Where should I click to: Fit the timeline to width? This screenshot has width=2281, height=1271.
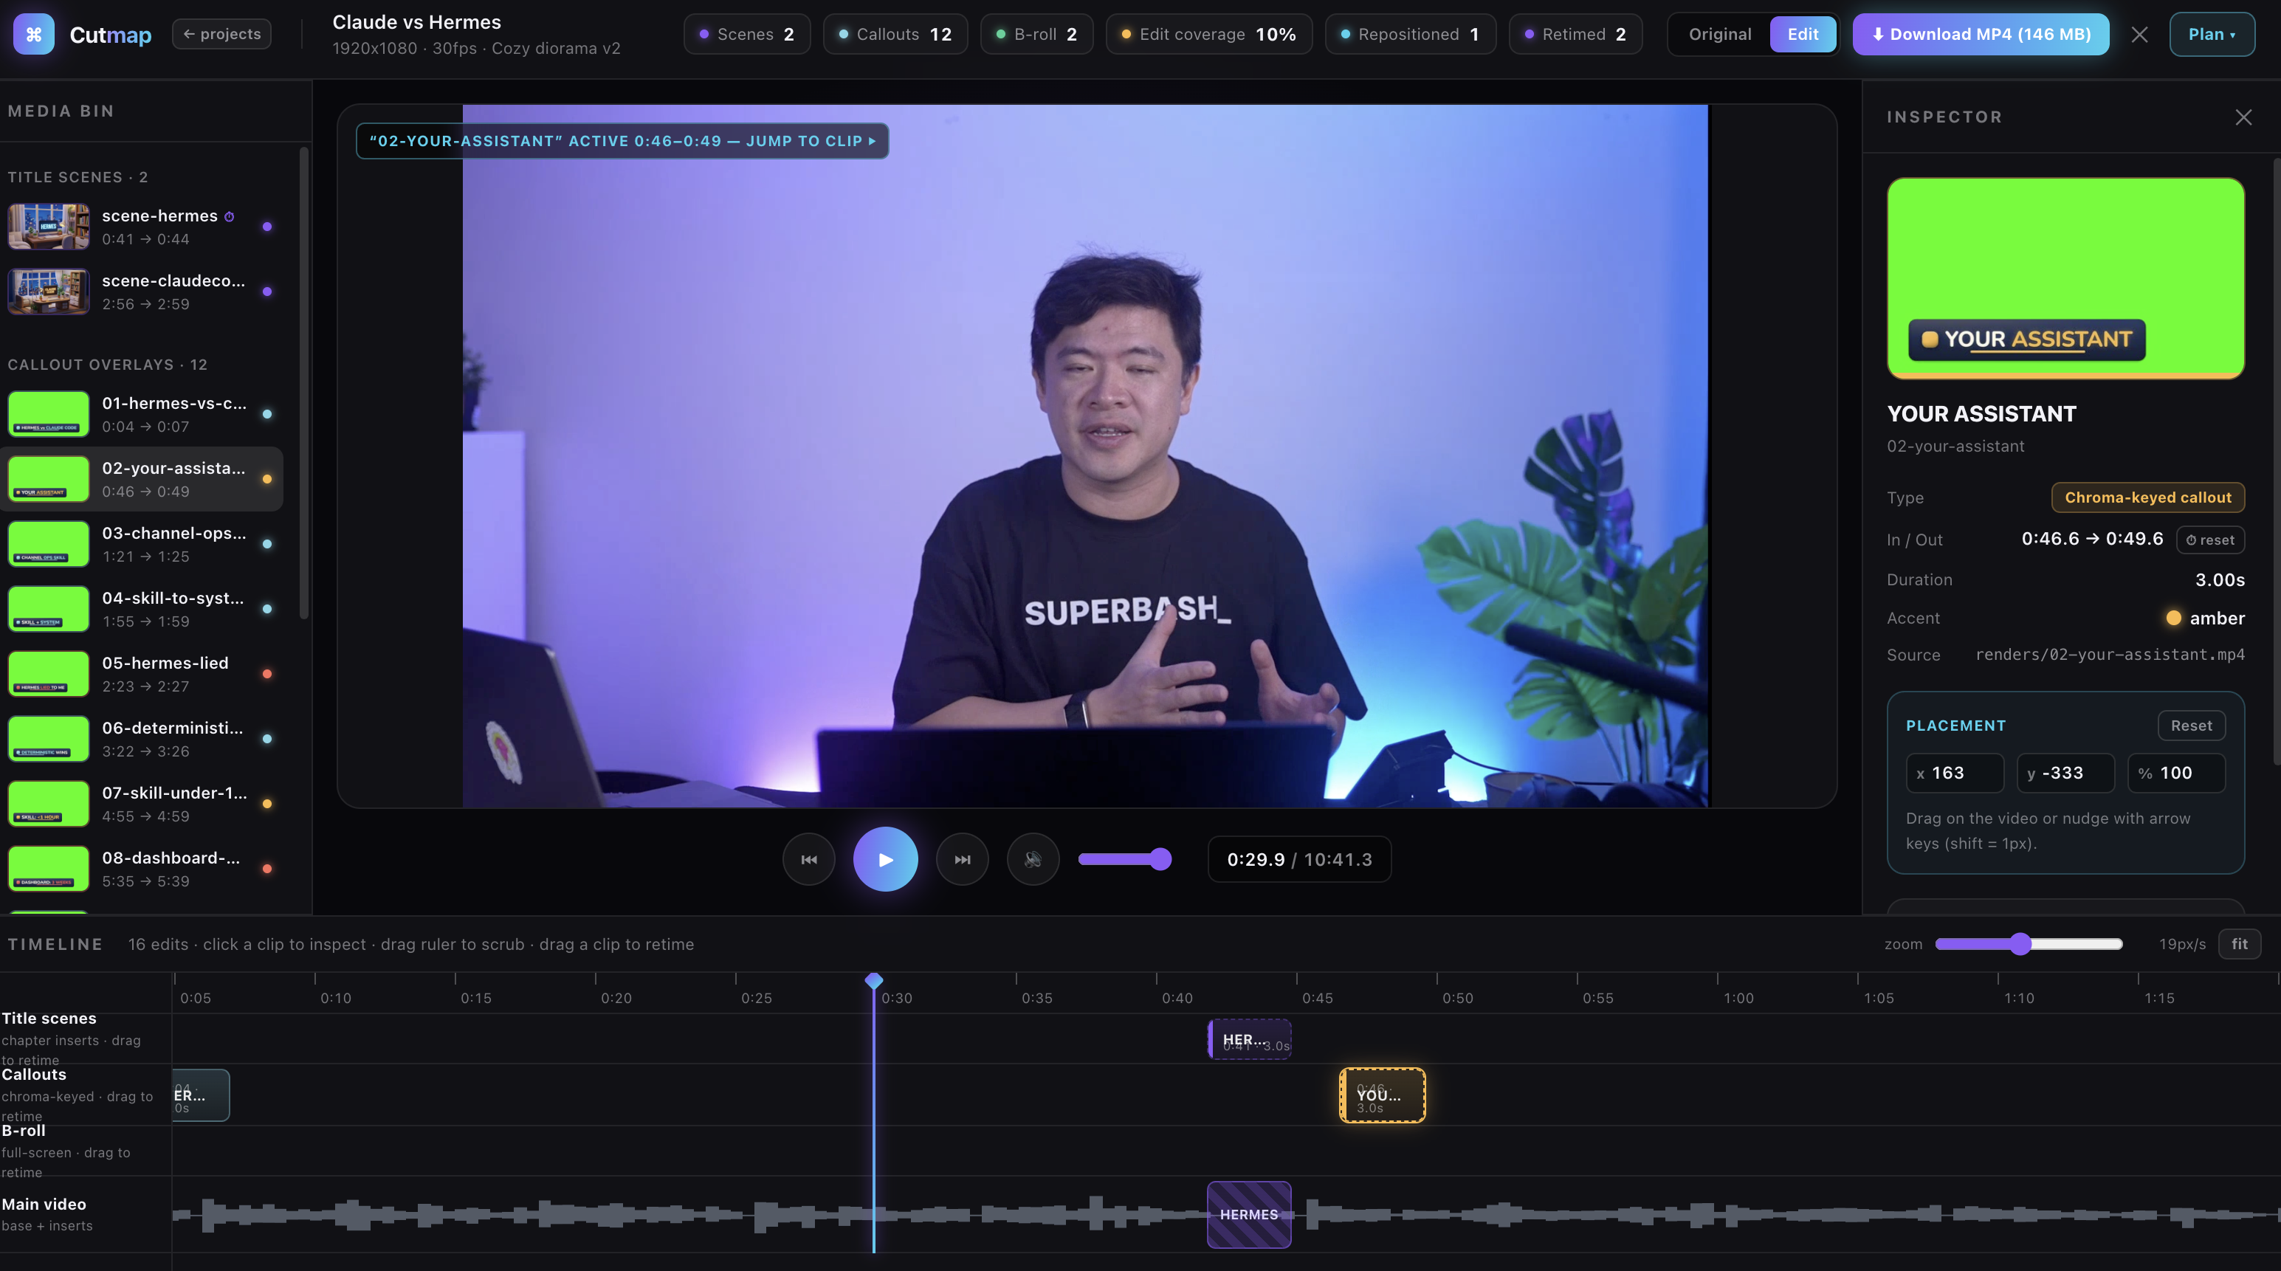click(2240, 945)
